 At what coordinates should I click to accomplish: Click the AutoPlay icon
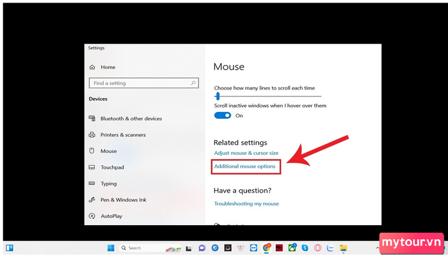(92, 216)
